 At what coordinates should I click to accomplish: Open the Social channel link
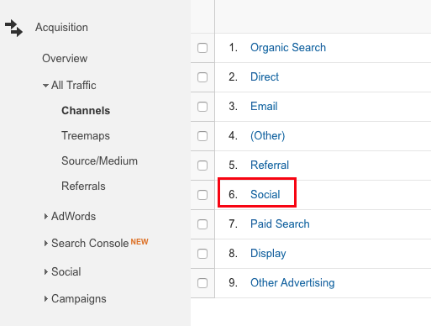pos(265,194)
